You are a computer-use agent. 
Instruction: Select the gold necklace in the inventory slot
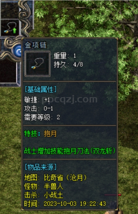click(x=10, y=28)
